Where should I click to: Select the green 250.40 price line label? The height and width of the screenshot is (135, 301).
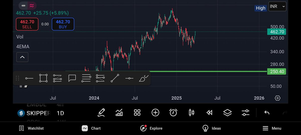[x=277, y=71]
